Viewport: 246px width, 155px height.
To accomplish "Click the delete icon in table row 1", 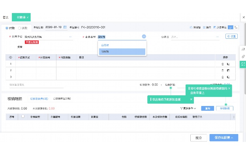I will click(x=222, y=64).
